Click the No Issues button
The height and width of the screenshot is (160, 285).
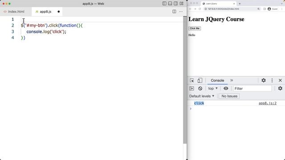(x=229, y=96)
